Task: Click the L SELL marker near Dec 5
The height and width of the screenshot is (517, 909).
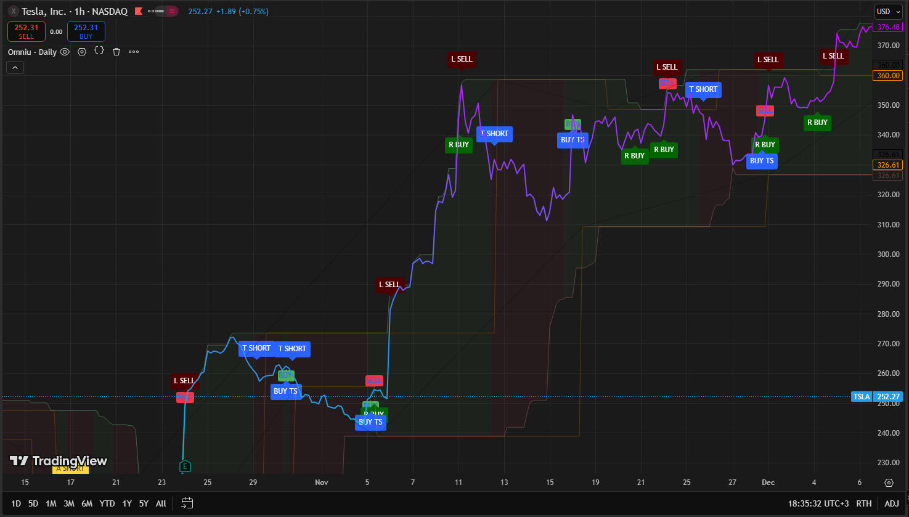Action: (833, 56)
